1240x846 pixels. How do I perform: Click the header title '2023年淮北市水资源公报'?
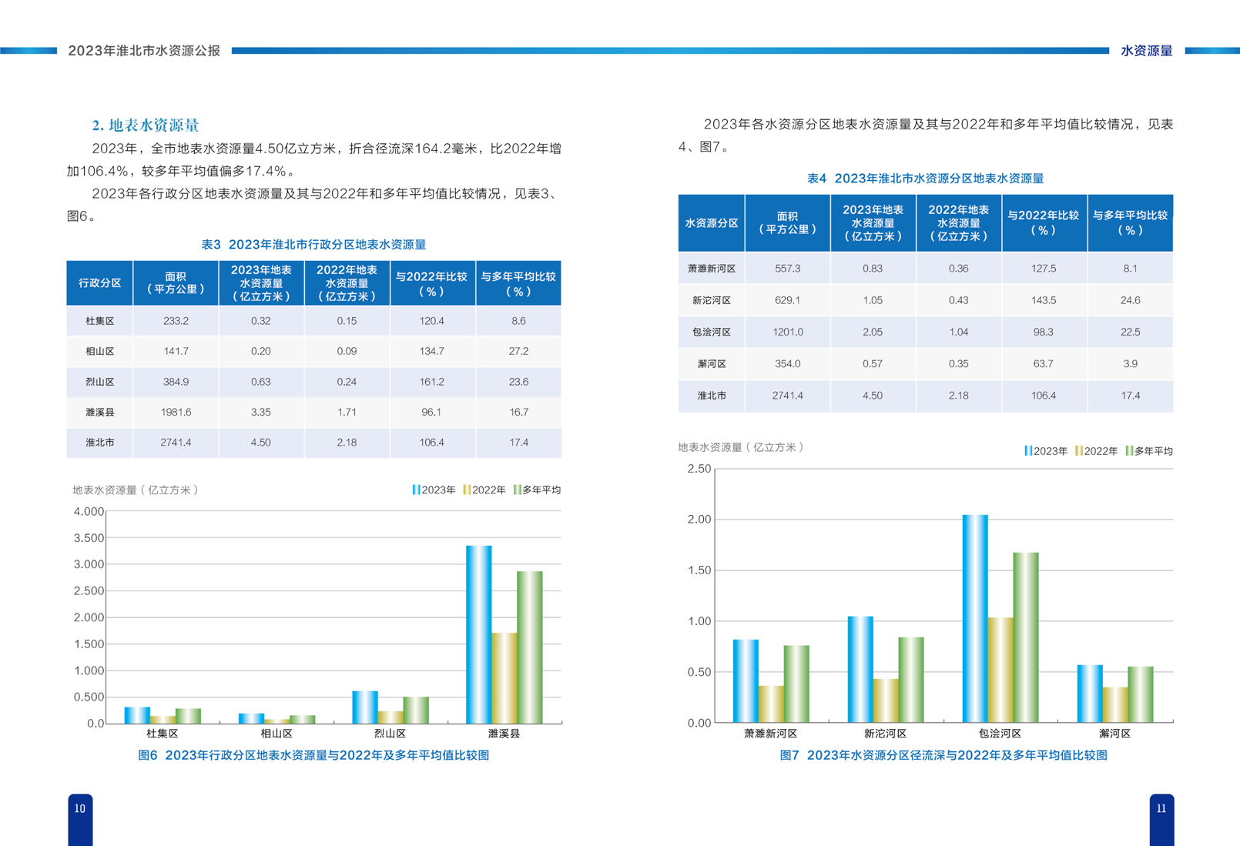tap(144, 51)
